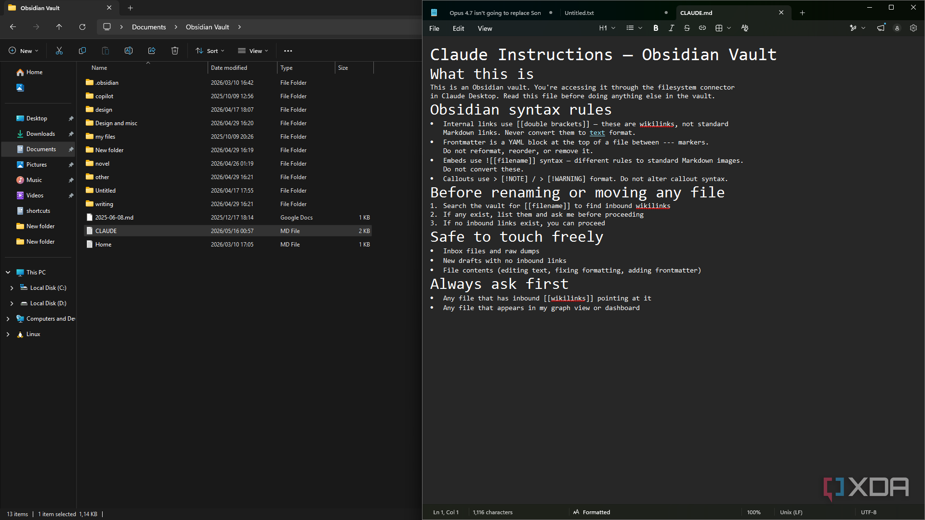Toggle Italic formatting in Notepad
The width and height of the screenshot is (925, 520).
click(671, 28)
